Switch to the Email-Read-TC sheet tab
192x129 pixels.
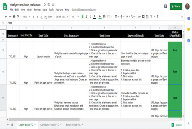coord(74,125)
